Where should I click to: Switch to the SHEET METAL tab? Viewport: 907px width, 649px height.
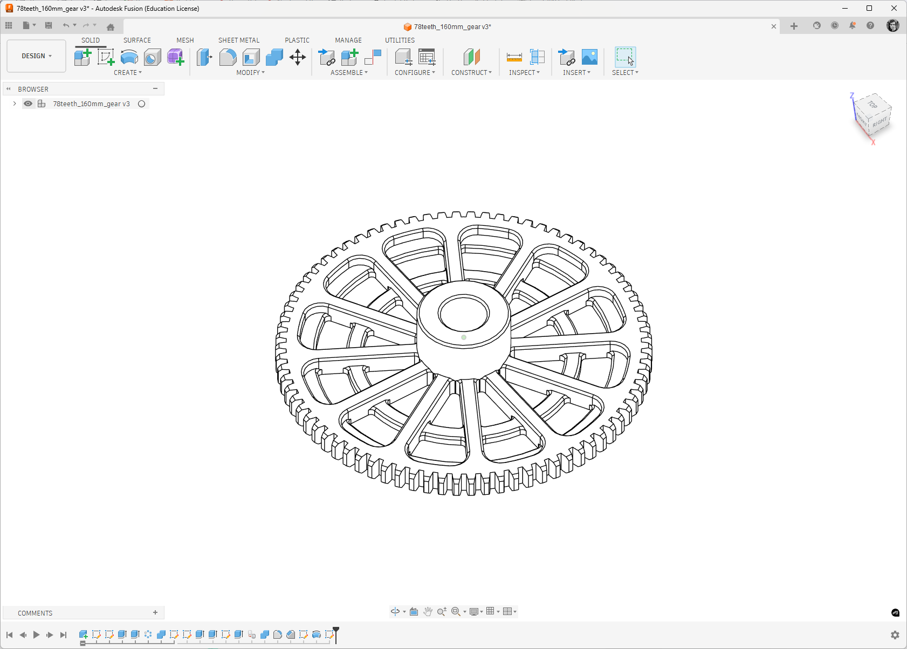click(x=239, y=40)
